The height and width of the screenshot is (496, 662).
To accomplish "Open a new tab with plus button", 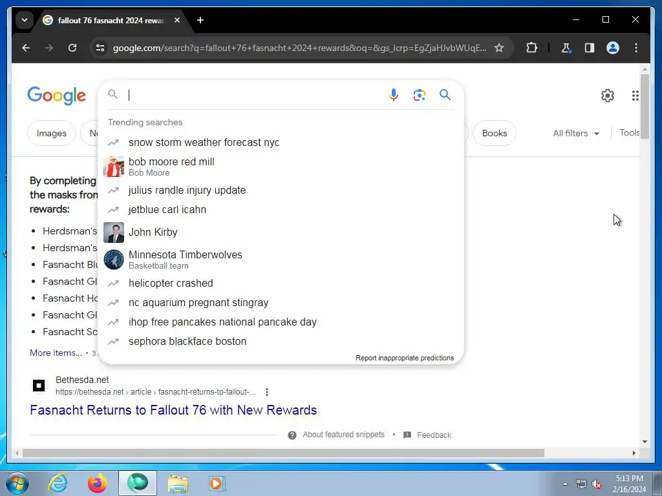I will [x=200, y=20].
